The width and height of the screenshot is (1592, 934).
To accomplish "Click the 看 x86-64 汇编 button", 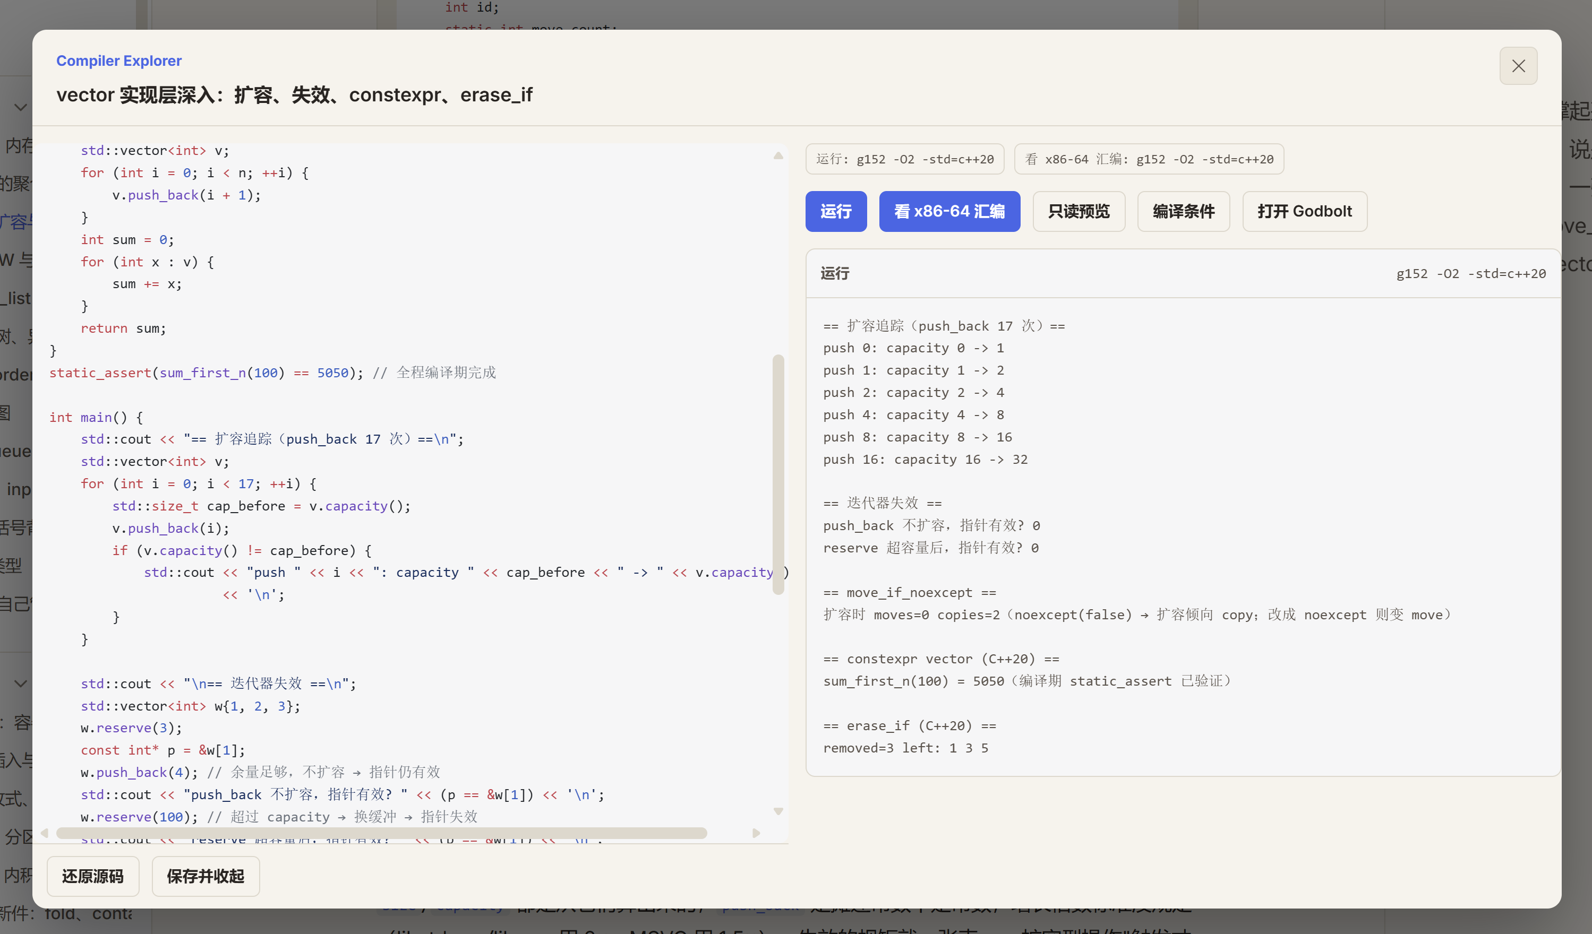I will (x=949, y=212).
